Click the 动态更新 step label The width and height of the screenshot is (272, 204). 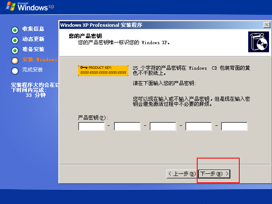(33, 39)
